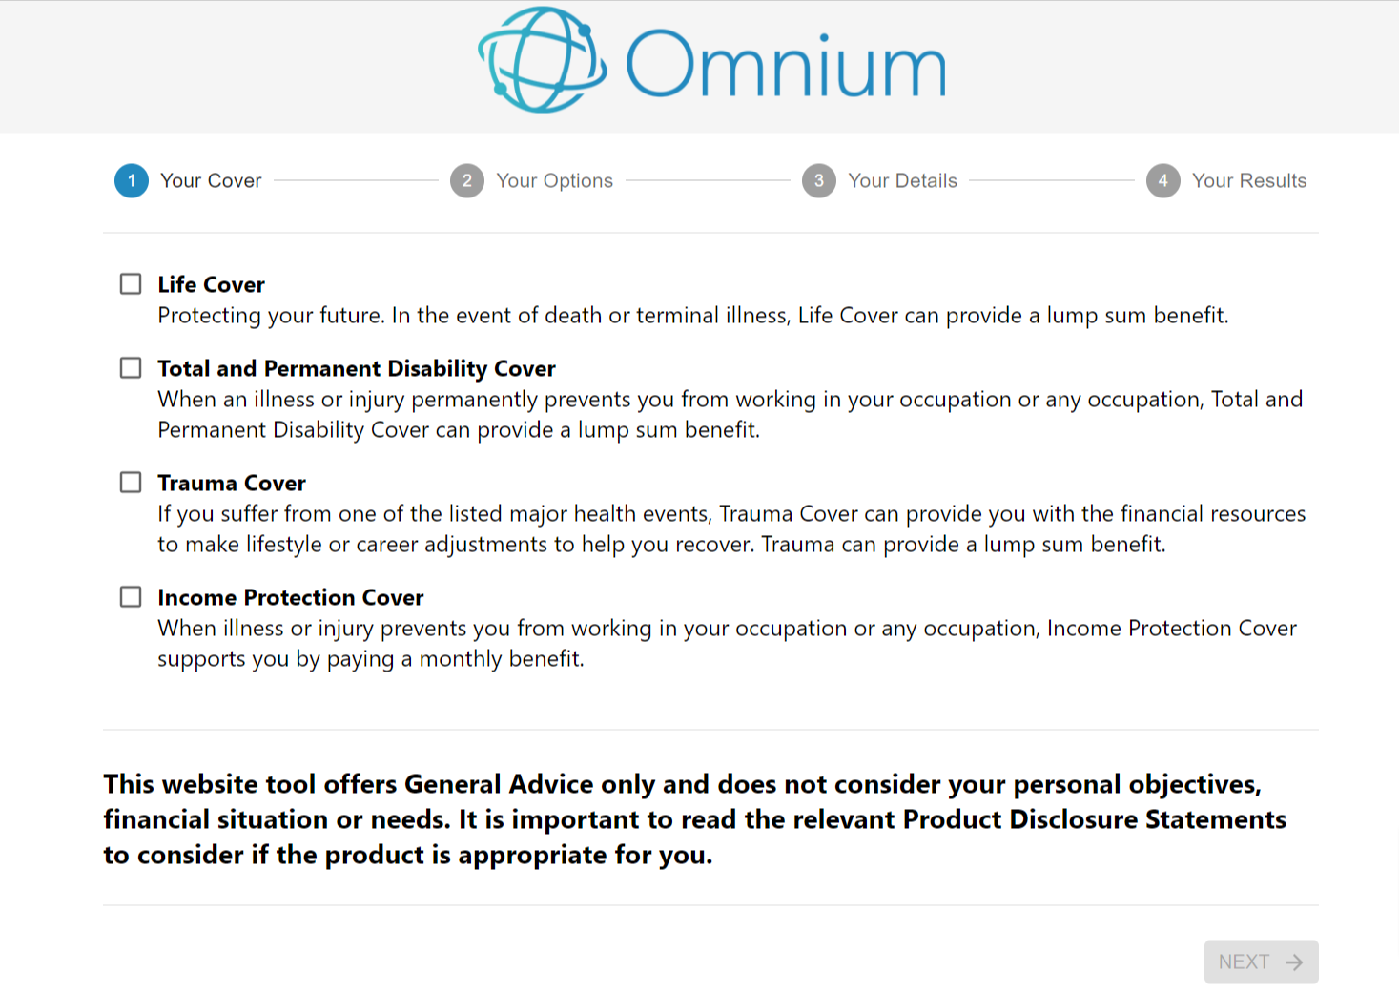Screen dimensions: 1399x993
Task: Click the arrow icon in Next button
Action: click(x=1294, y=962)
